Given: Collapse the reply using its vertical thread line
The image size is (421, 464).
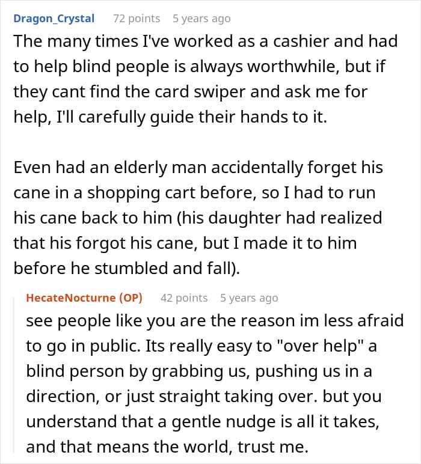Looking at the screenshot, I should 14,375.
